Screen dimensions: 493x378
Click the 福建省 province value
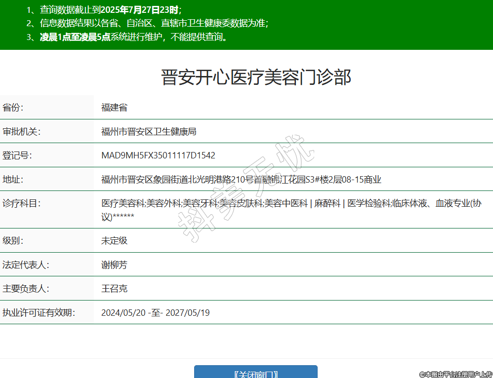point(114,108)
